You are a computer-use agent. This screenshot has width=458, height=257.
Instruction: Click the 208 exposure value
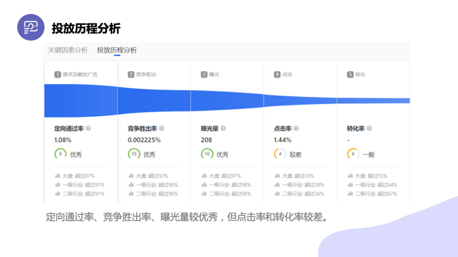(206, 140)
